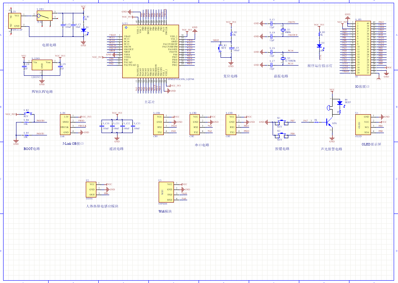Select the 'IO拓展口' title text

click(x=362, y=86)
